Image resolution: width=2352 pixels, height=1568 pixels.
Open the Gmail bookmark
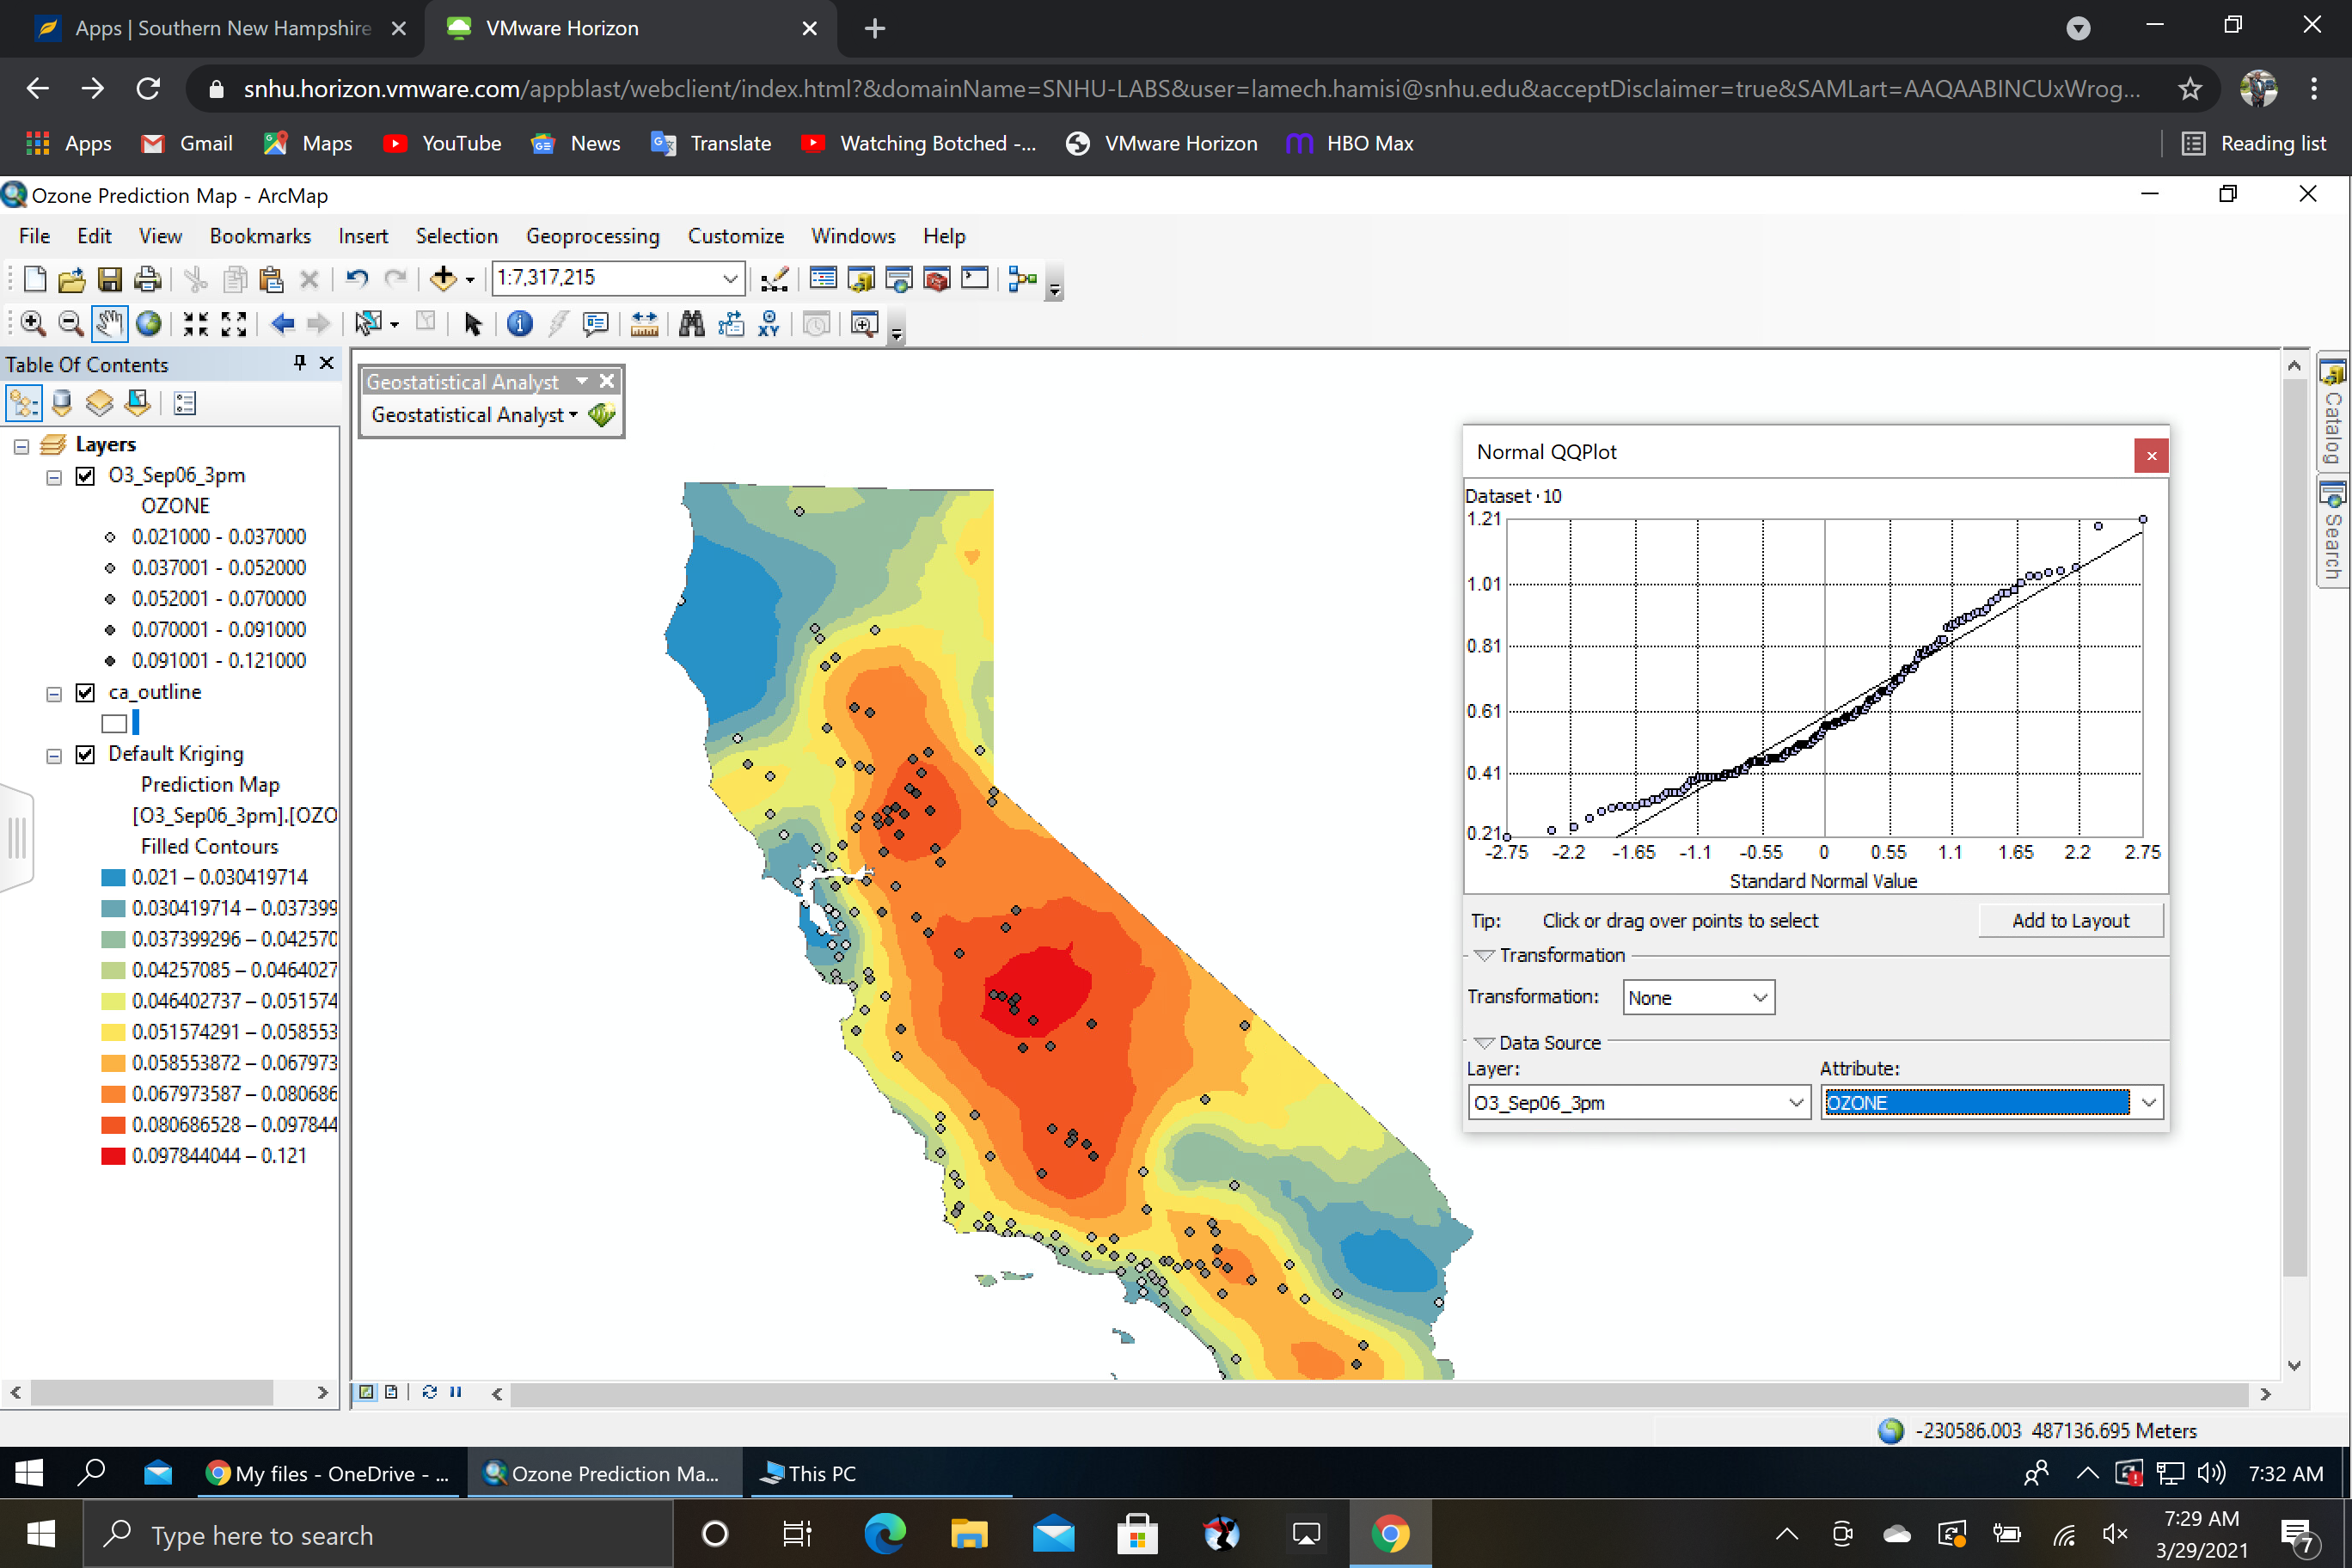click(187, 143)
